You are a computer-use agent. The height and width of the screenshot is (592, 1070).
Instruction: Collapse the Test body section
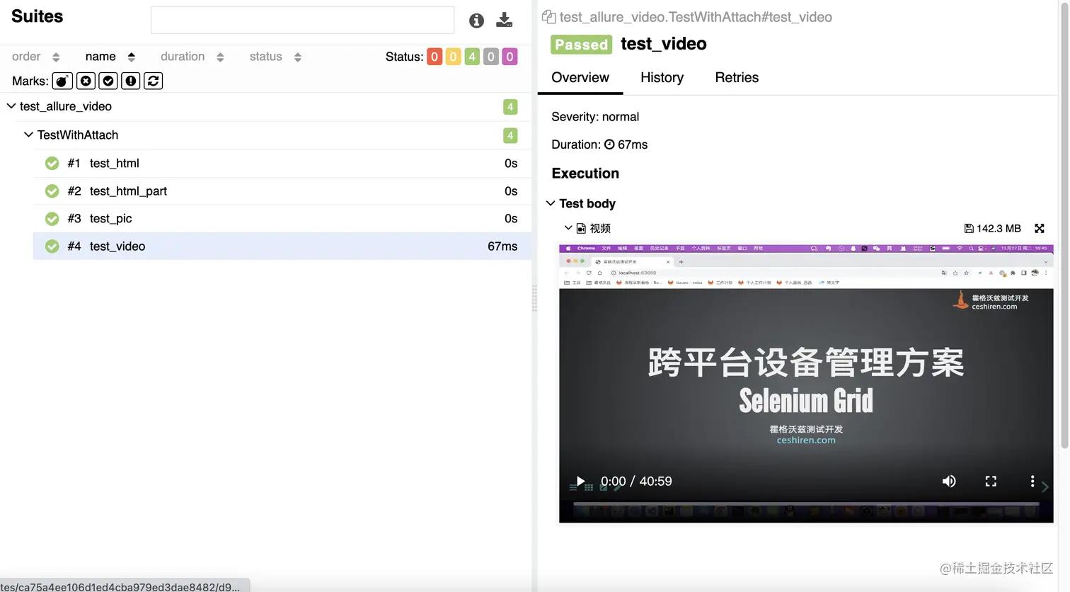click(551, 203)
